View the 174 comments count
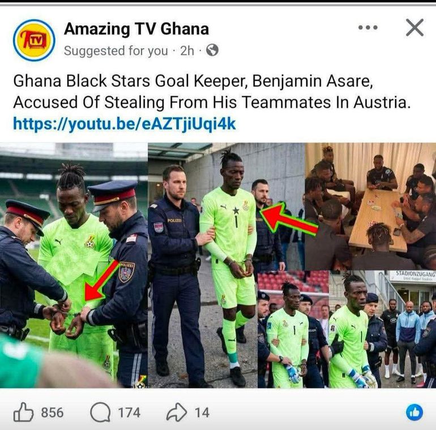The height and width of the screenshot is (430, 436). click(x=129, y=412)
